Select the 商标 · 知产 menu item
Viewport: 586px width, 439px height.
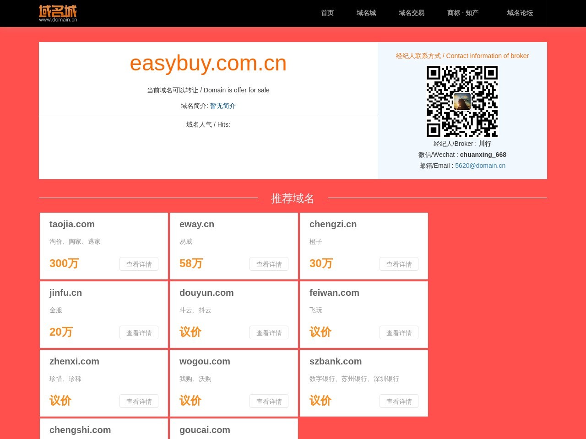click(463, 13)
